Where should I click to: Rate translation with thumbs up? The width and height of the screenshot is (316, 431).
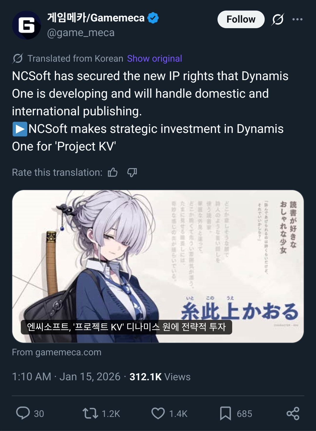[113, 172]
